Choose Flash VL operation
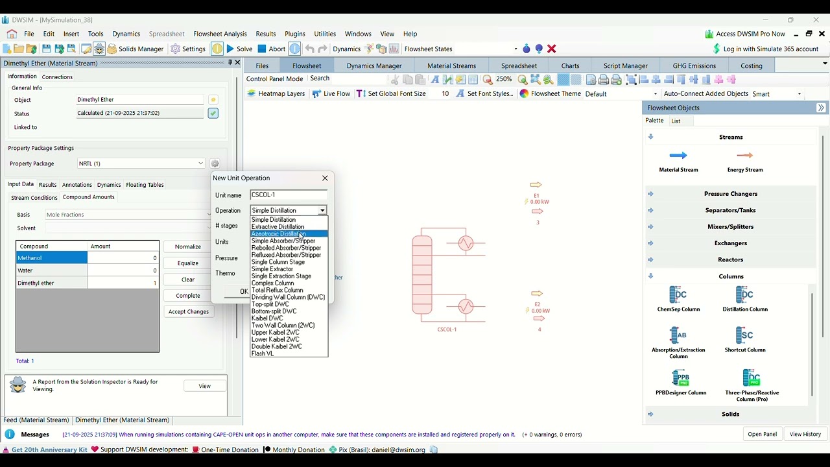The image size is (830, 467). tap(289, 353)
